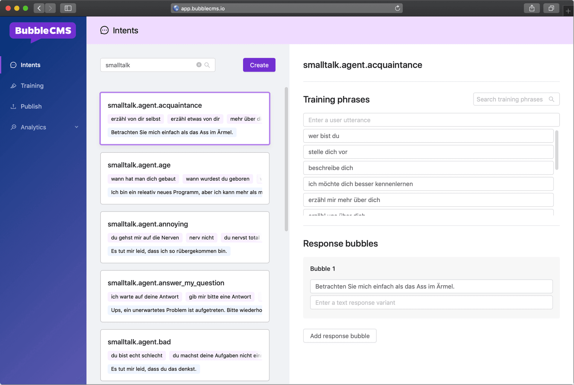Click the Intents chat bubble header icon
Viewport: 574px width, 385px height.
coord(104,30)
